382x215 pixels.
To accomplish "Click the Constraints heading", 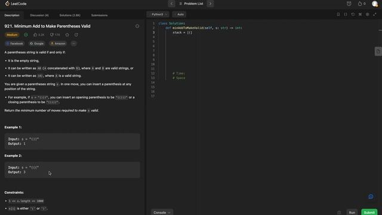I will pos(14,192).
